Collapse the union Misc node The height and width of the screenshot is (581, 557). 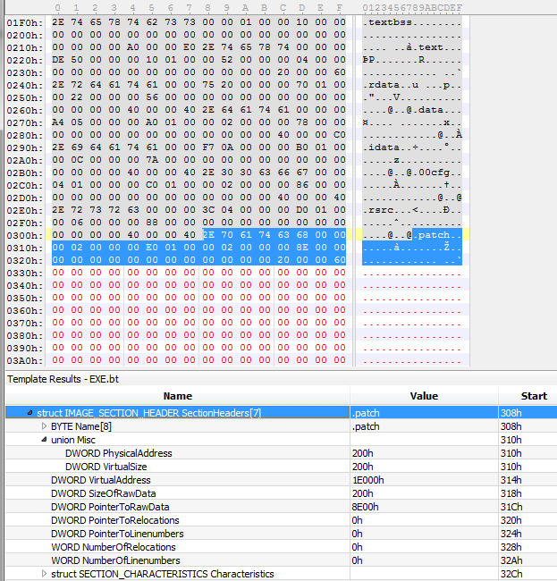tap(44, 440)
